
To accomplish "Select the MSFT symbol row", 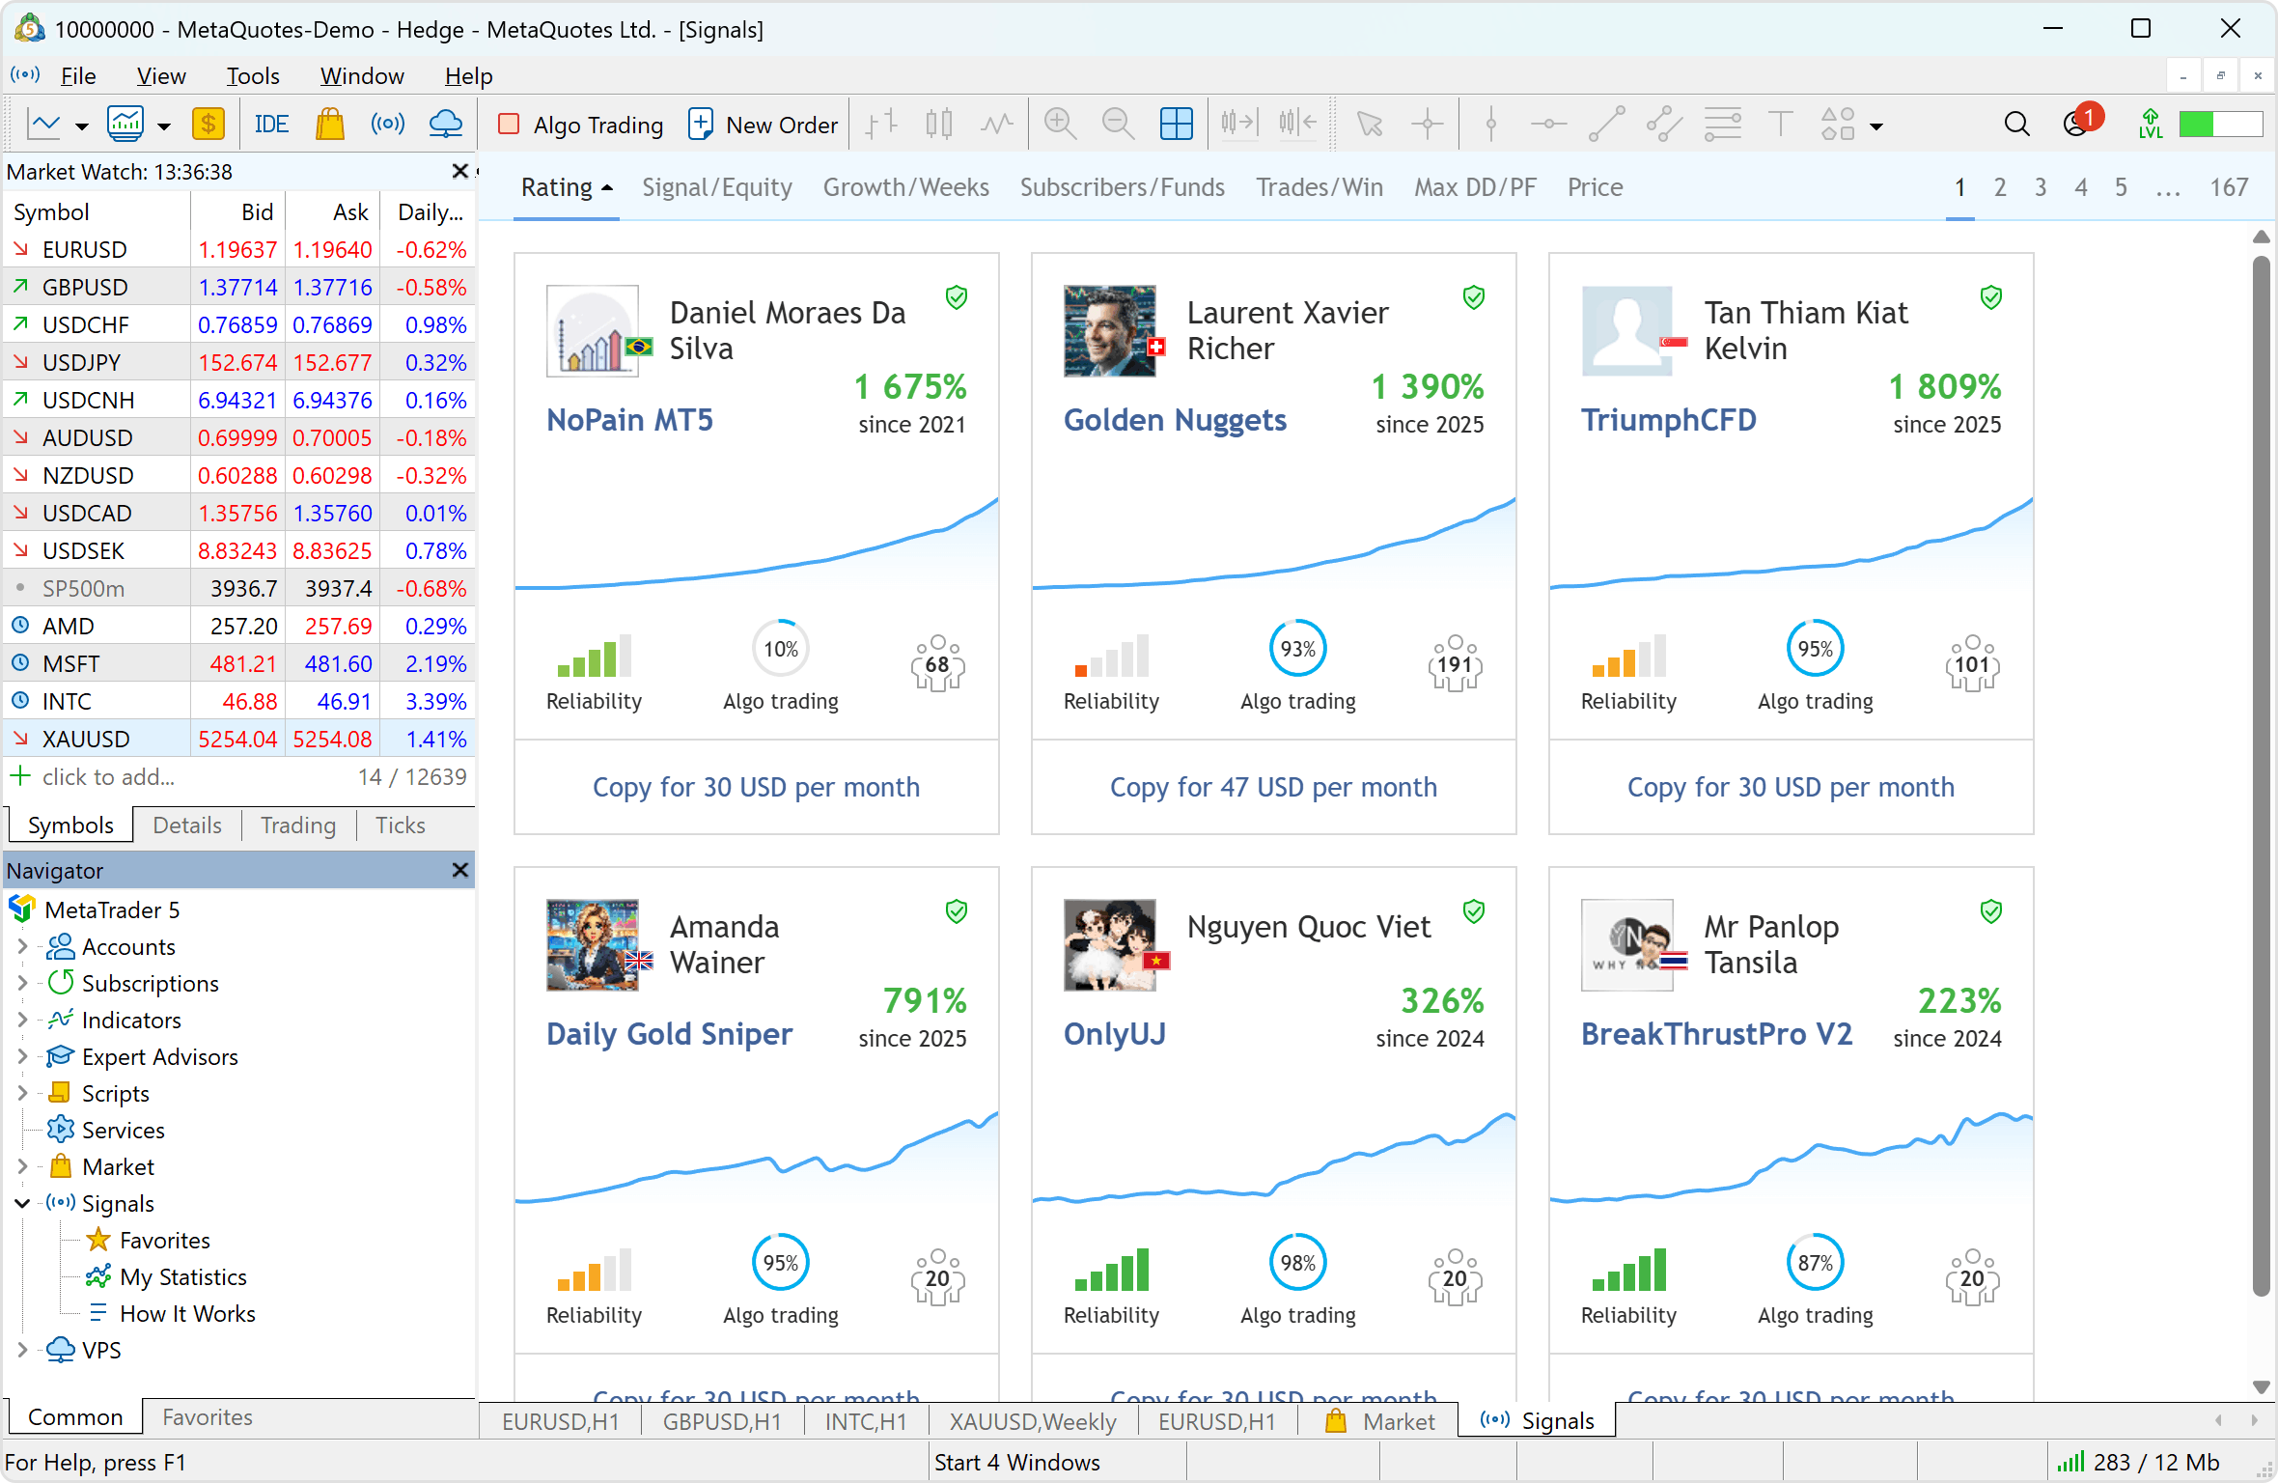I will [238, 663].
